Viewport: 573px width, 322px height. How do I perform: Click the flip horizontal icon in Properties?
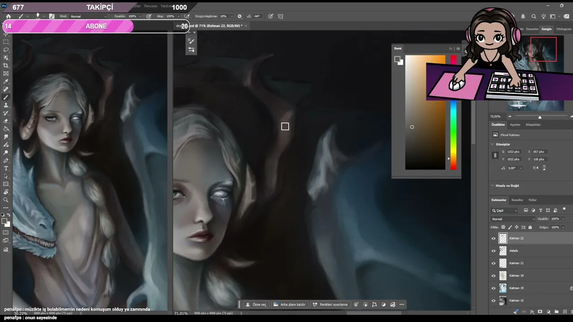pos(536,168)
